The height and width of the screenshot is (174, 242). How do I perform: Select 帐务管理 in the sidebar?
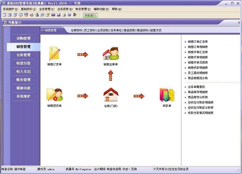(x=24, y=80)
